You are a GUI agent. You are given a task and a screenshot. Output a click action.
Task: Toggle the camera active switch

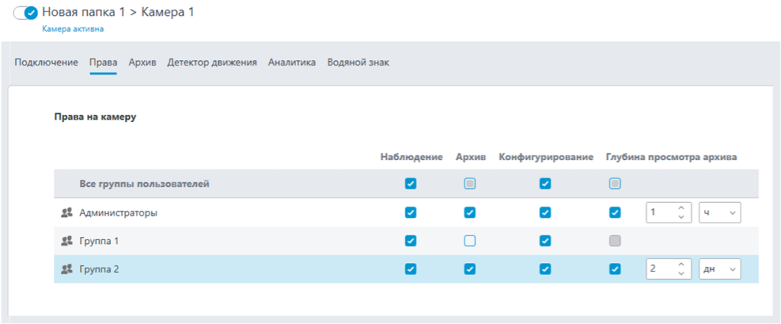(x=26, y=13)
